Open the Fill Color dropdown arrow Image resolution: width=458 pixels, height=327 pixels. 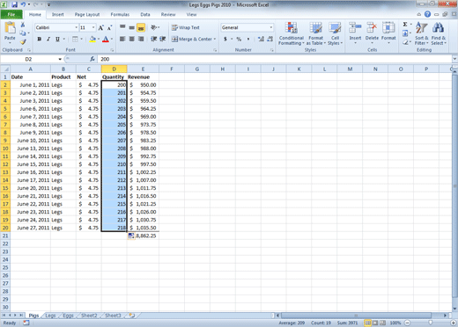coord(99,39)
